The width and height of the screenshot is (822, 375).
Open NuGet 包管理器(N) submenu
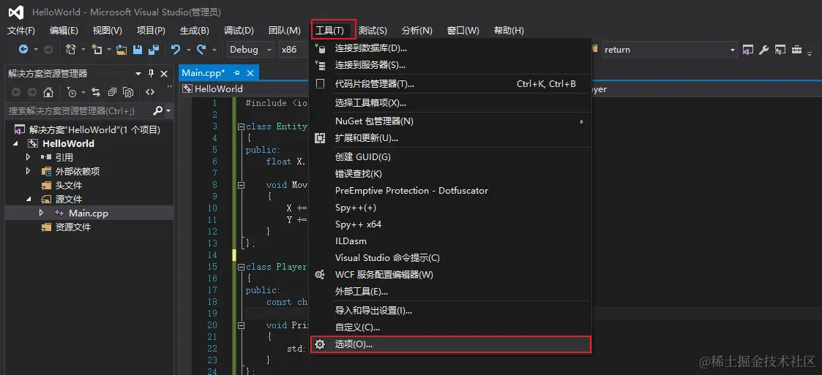[x=450, y=121]
